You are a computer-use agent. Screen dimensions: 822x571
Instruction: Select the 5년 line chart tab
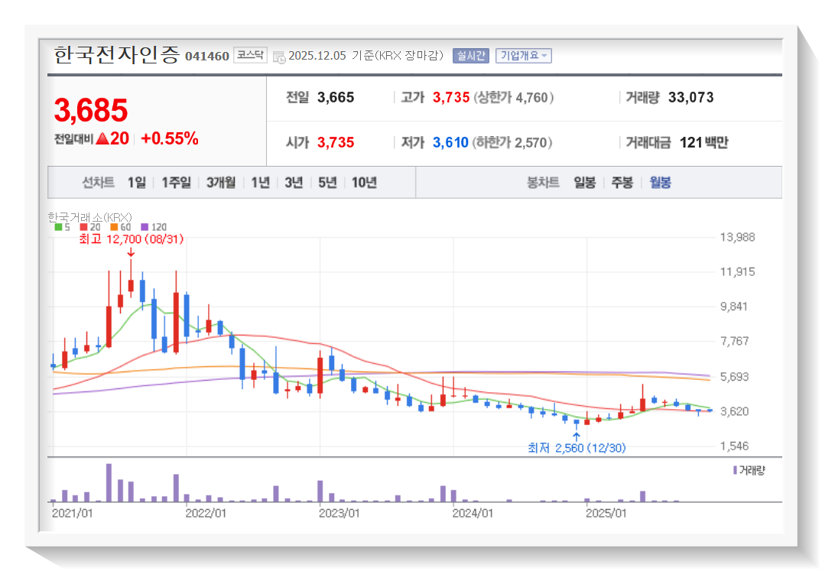[x=327, y=182]
